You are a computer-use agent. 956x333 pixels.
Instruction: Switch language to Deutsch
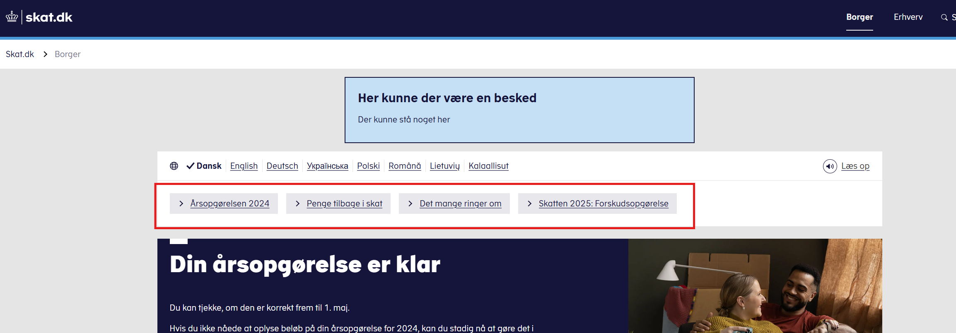click(282, 166)
